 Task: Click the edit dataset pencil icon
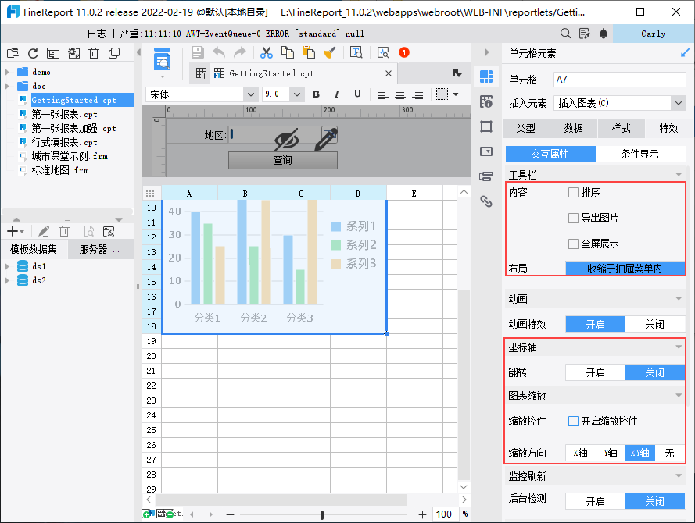44,231
